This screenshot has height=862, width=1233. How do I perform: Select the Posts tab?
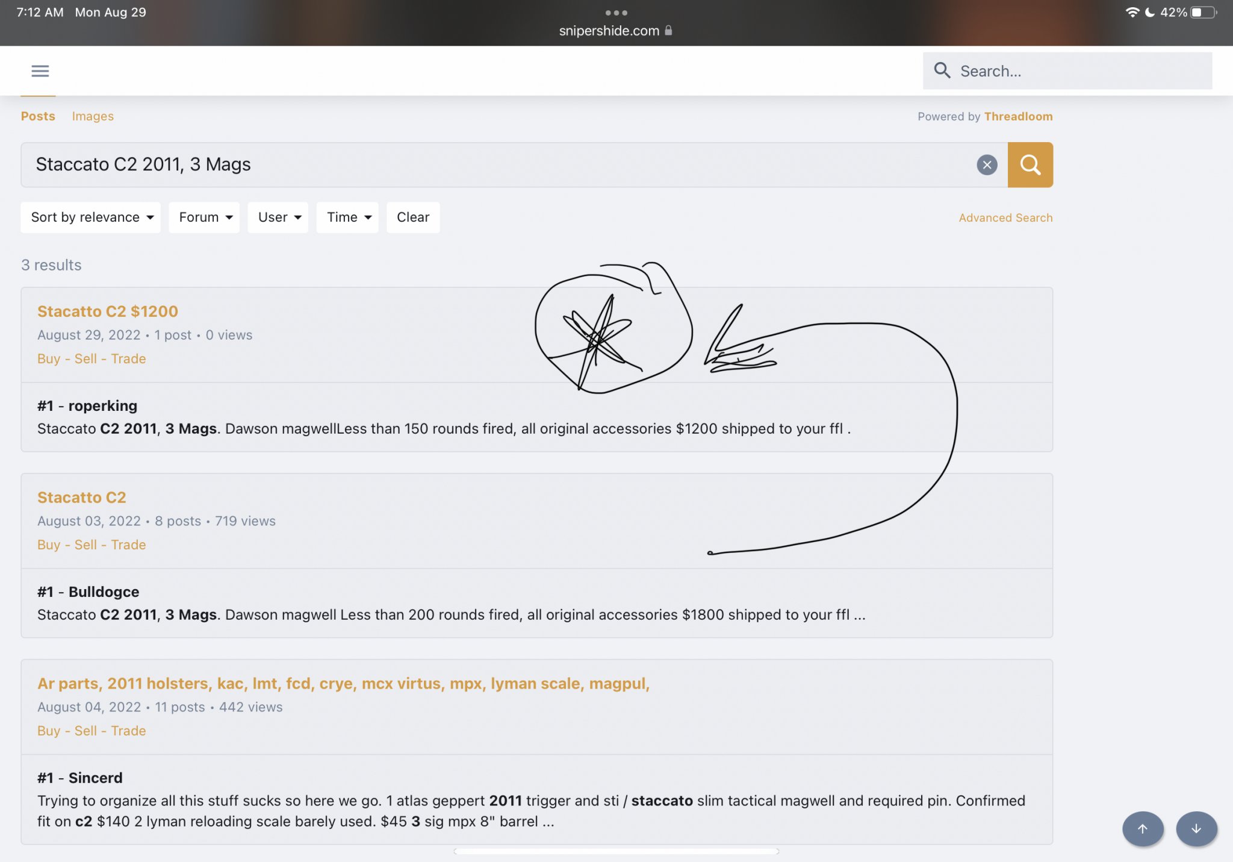[x=38, y=116]
